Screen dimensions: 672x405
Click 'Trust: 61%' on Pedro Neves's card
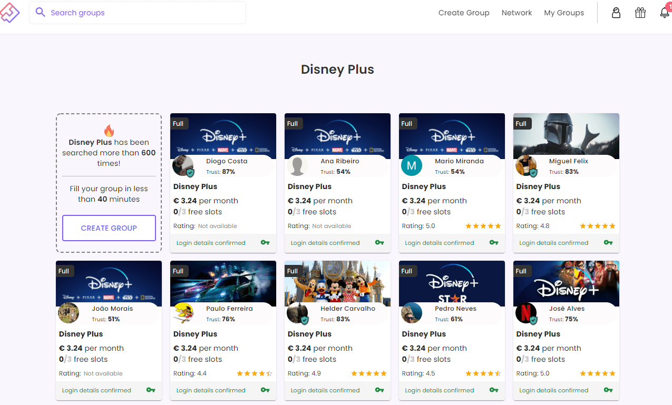pyautogui.click(x=449, y=319)
